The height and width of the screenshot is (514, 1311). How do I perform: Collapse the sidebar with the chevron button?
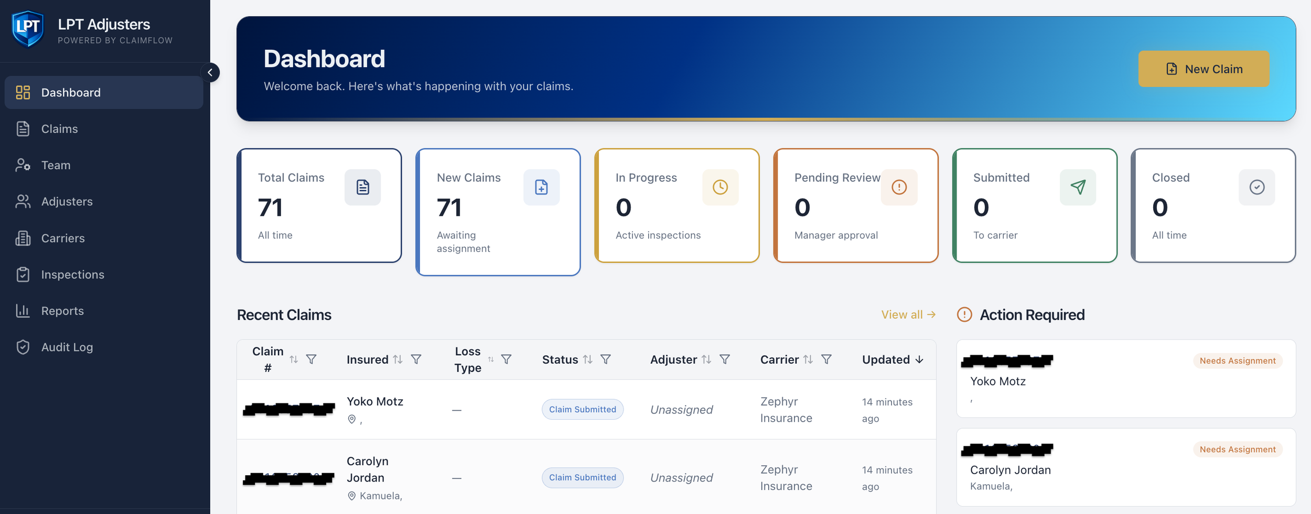pyautogui.click(x=210, y=72)
